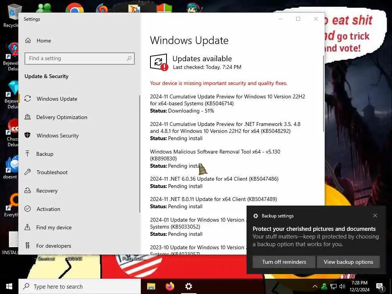The width and height of the screenshot is (392, 294).
Task: Open File Explorer from taskbar
Action: 151,286
